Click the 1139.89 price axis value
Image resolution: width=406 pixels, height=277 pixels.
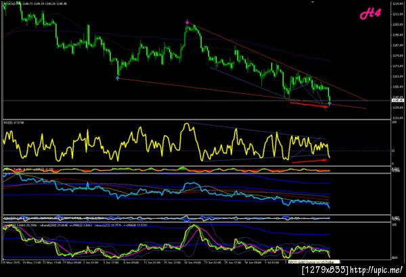397,107
